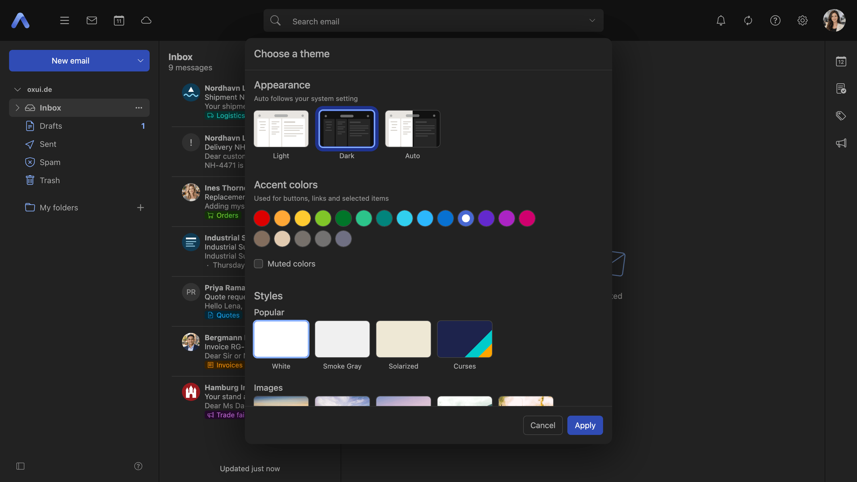Open the Spam folder
This screenshot has width=857, height=482.
point(79,162)
